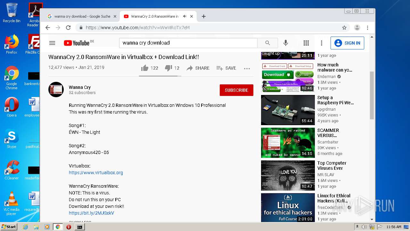The width and height of the screenshot is (410, 231).
Task: Open Enderman channel name
Action: point(326,77)
